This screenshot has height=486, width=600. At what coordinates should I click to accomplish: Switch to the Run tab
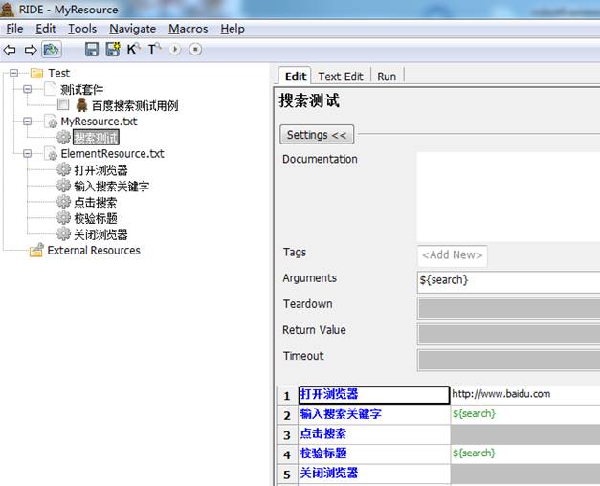click(387, 77)
